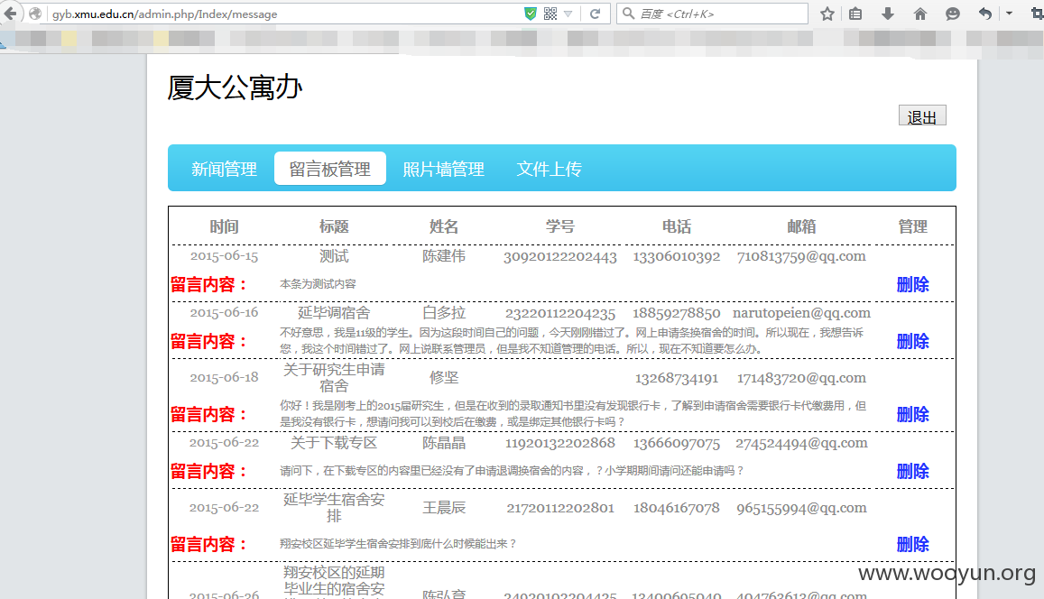Go to the browser home icon
Image resolution: width=1044 pixels, height=599 pixels.
(920, 14)
